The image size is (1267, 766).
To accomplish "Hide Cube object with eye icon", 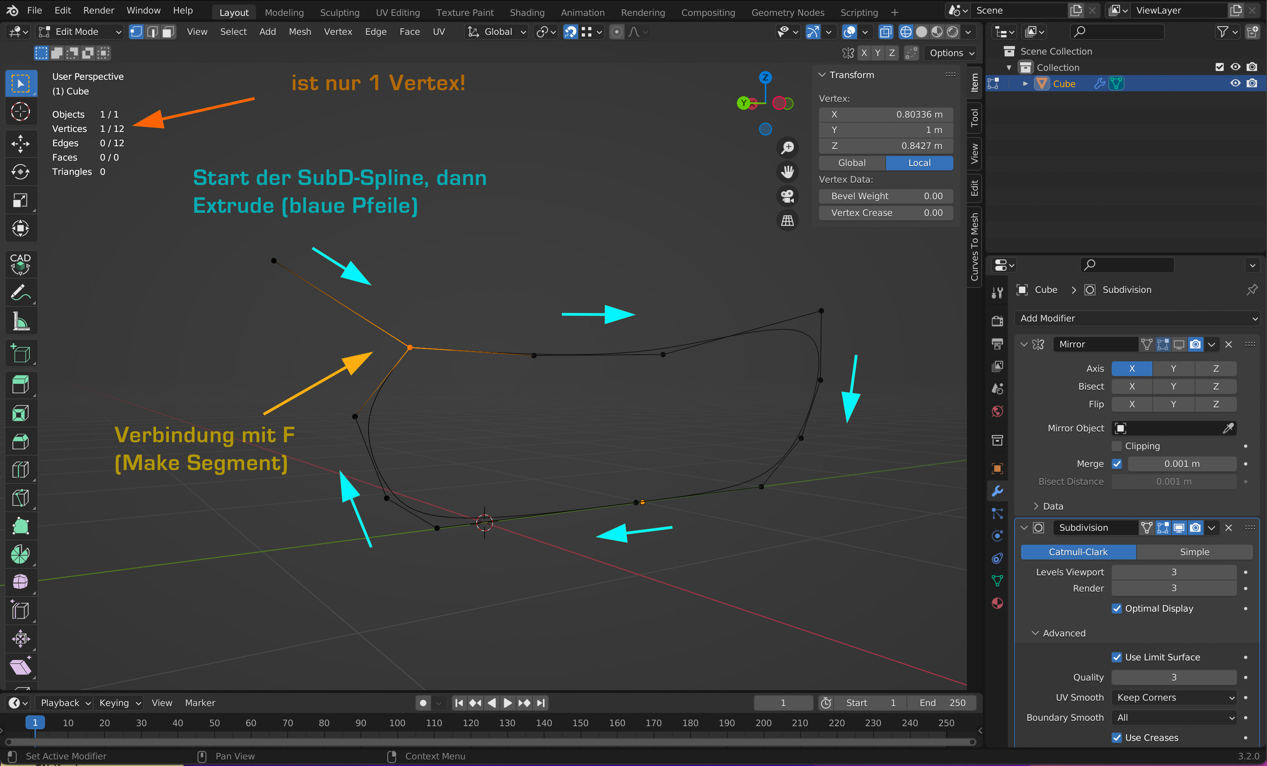I will click(x=1234, y=83).
